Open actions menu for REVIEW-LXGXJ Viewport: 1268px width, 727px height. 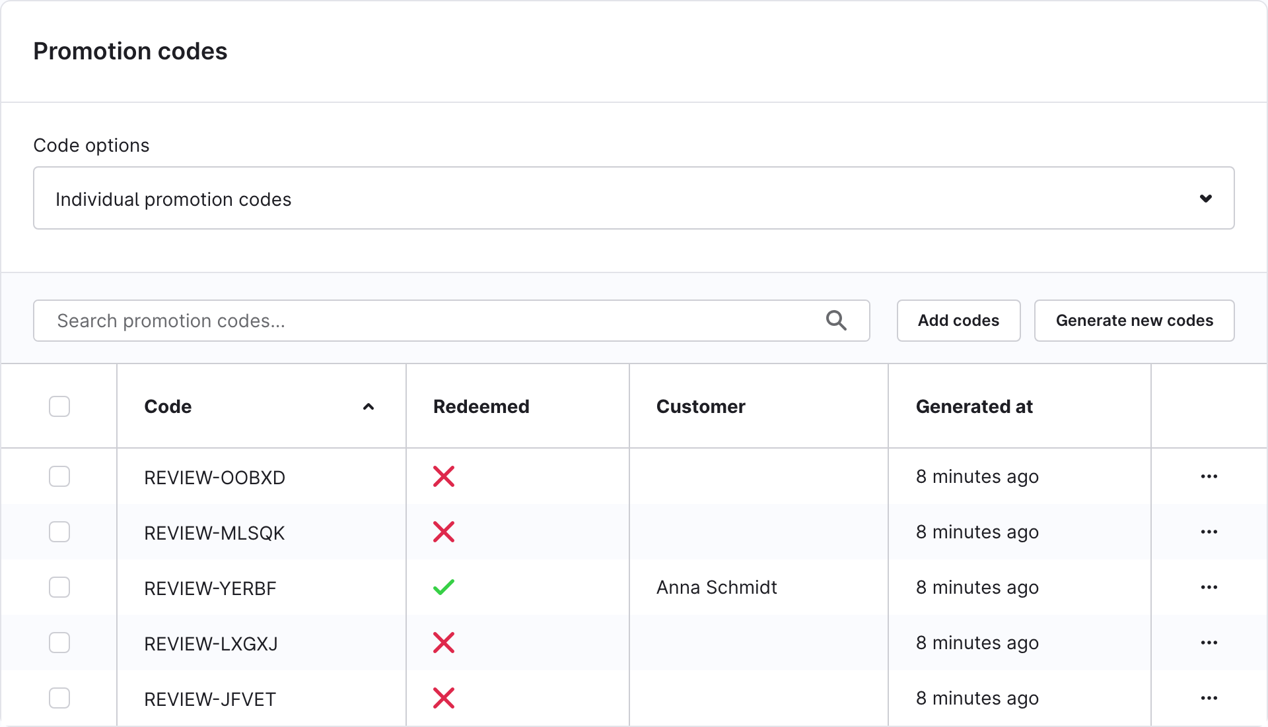pos(1209,643)
